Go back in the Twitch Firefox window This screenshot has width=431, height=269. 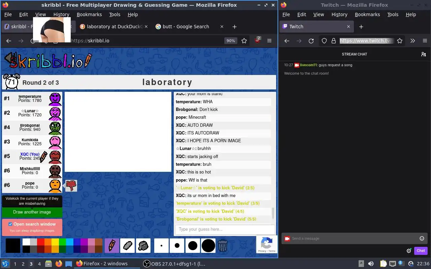pyautogui.click(x=287, y=41)
